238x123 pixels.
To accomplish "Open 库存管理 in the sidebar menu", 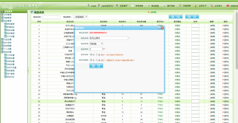I will (x=11, y=33).
